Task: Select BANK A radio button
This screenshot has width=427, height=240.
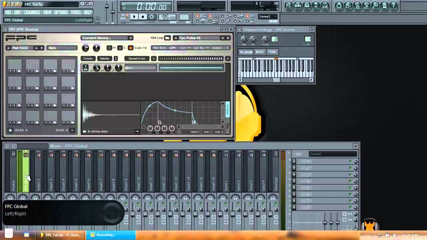Action: pos(10,130)
